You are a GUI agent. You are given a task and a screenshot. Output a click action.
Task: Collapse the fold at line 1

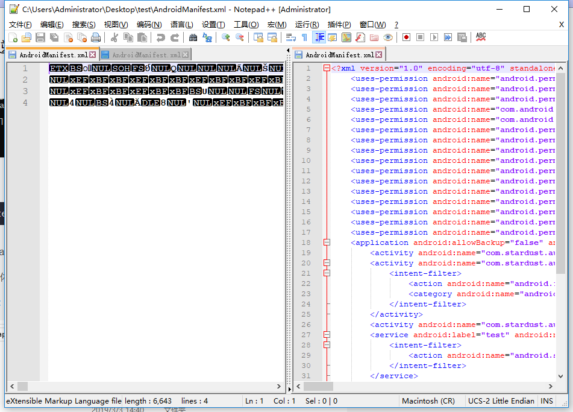[326, 68]
